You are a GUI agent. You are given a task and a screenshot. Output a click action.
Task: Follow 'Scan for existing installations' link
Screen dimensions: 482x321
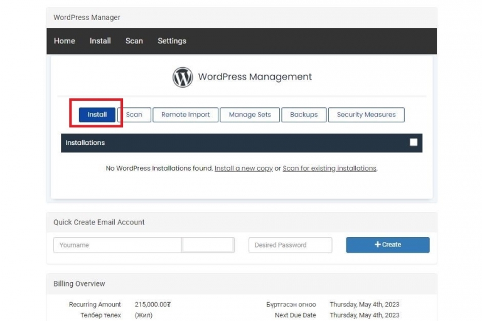329,168
